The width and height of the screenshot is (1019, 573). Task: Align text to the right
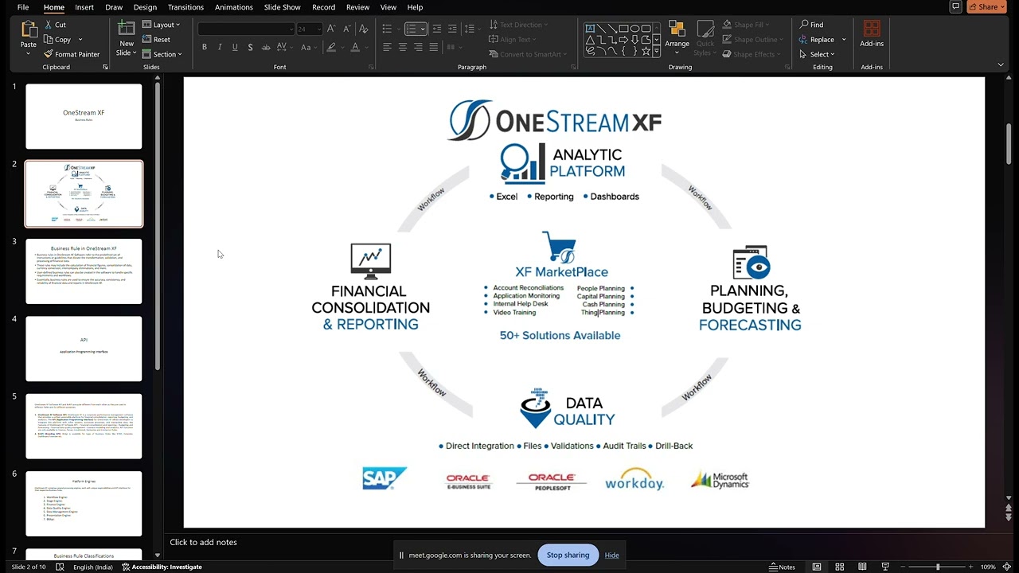point(418,47)
